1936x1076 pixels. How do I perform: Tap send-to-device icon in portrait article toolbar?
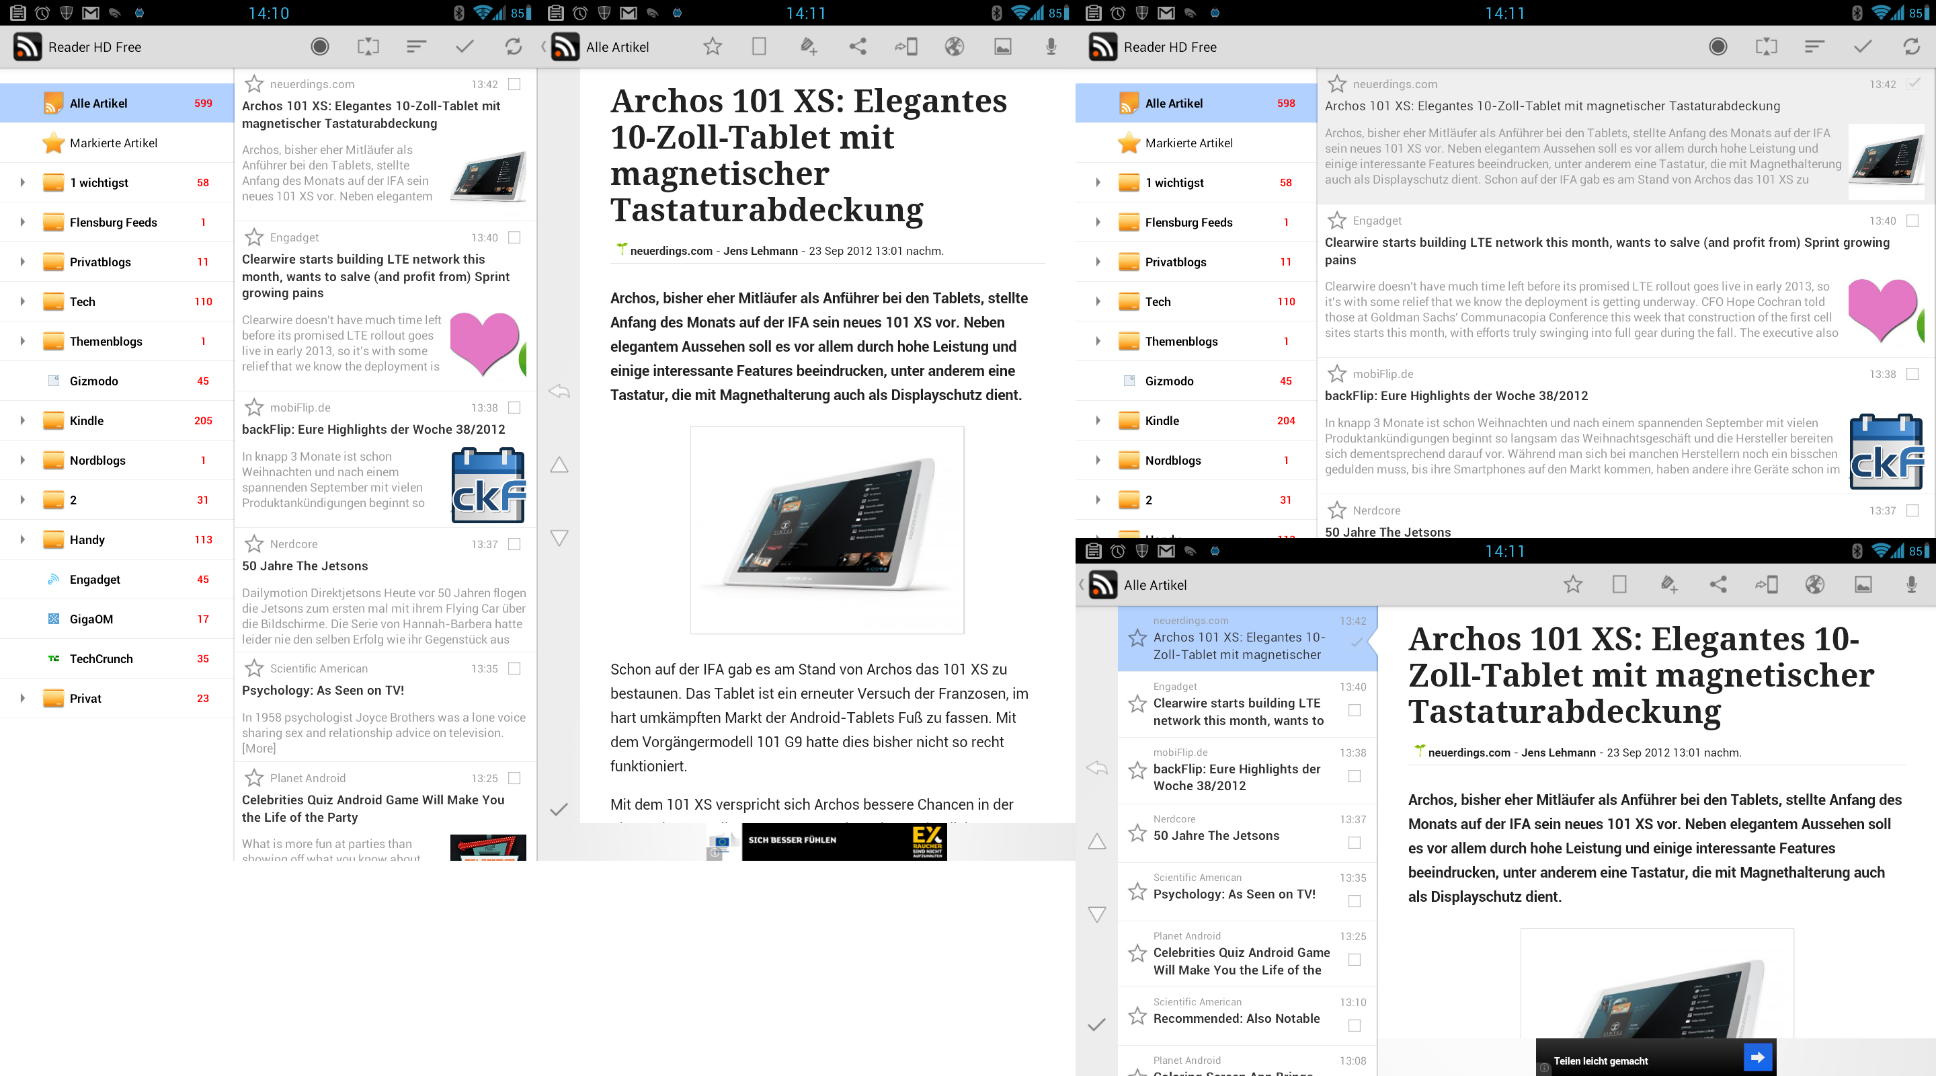pyautogui.click(x=905, y=46)
